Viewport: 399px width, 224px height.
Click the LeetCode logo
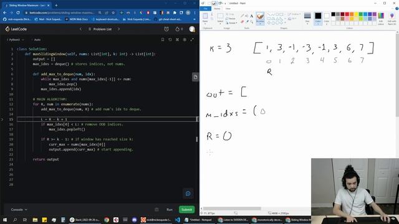coord(16,29)
